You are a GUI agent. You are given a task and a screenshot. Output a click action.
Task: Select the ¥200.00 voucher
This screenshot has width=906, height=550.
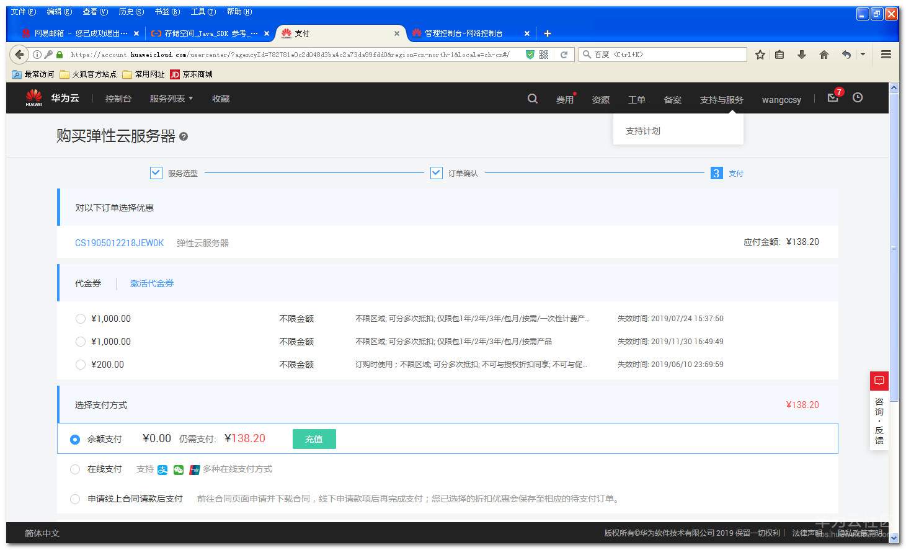(80, 365)
